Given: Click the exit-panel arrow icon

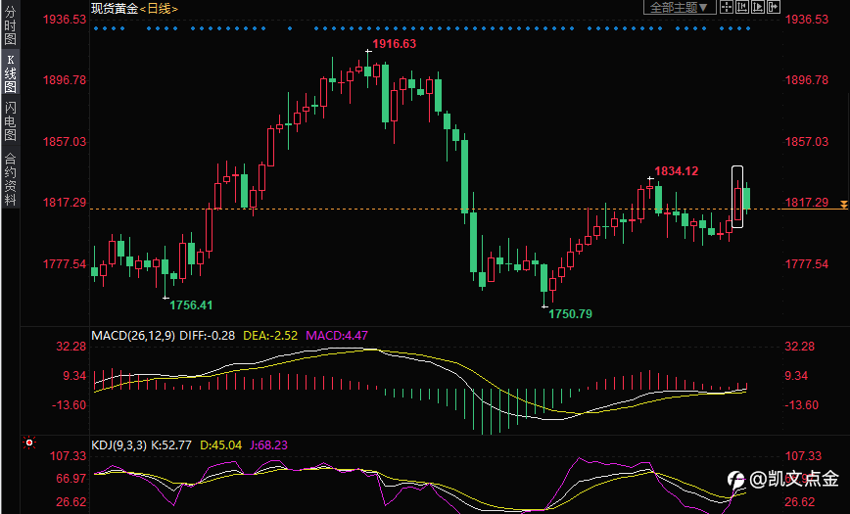Looking at the screenshot, I should point(773,7).
